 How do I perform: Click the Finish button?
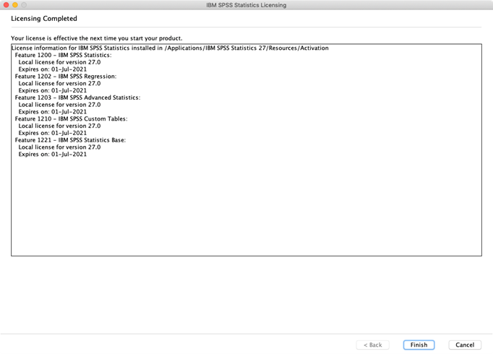pyautogui.click(x=419, y=345)
